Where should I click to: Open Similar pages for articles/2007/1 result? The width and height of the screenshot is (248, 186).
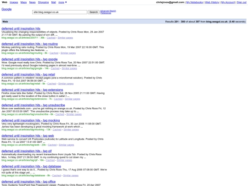click(65, 38)
